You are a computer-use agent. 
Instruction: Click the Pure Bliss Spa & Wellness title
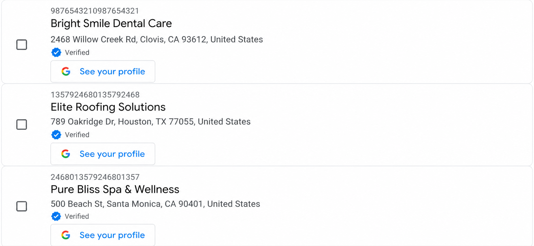point(115,189)
